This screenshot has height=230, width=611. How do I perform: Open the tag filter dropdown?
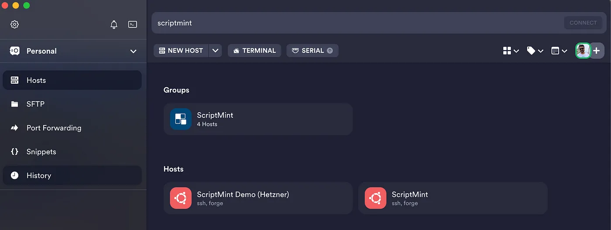(x=535, y=51)
